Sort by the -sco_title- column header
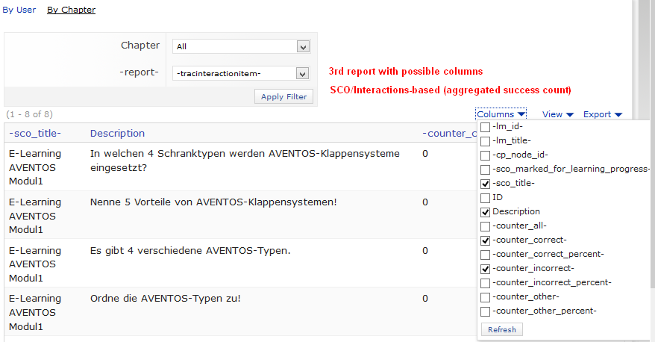The image size is (655, 342). pos(35,133)
